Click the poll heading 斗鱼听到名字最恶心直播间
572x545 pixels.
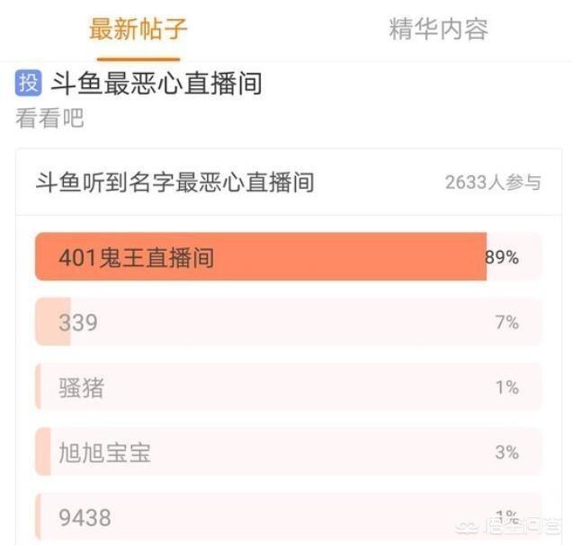click(x=175, y=182)
